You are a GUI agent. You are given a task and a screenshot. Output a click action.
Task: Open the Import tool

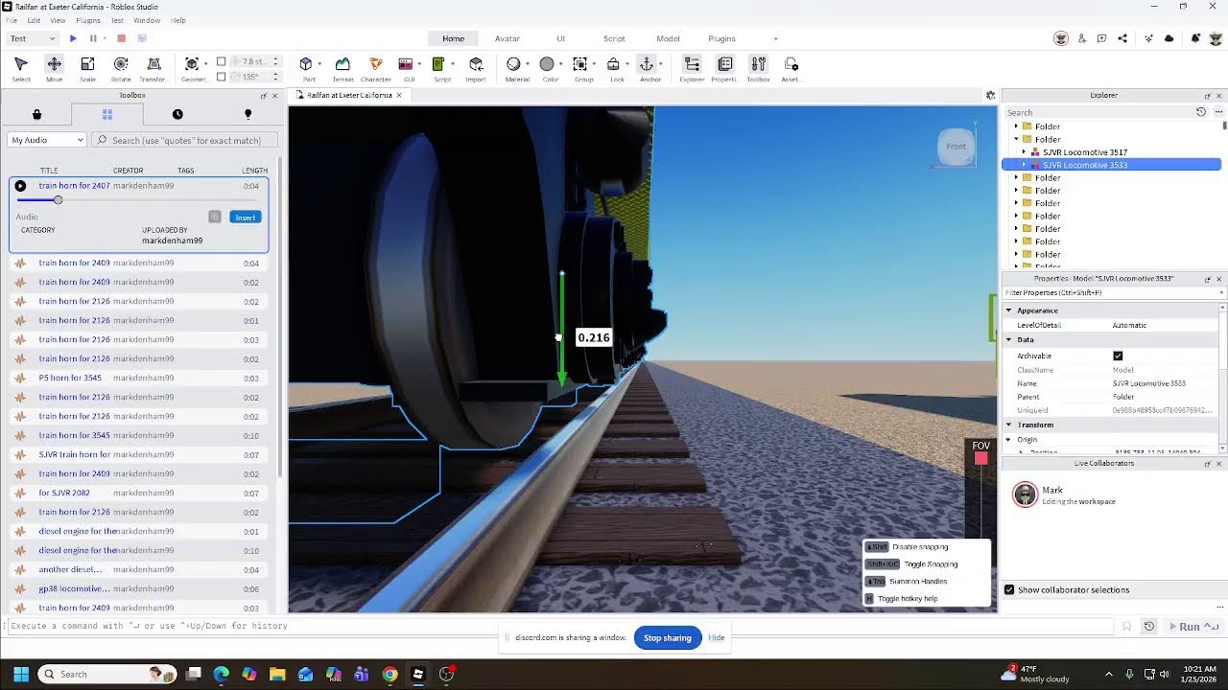476,68
